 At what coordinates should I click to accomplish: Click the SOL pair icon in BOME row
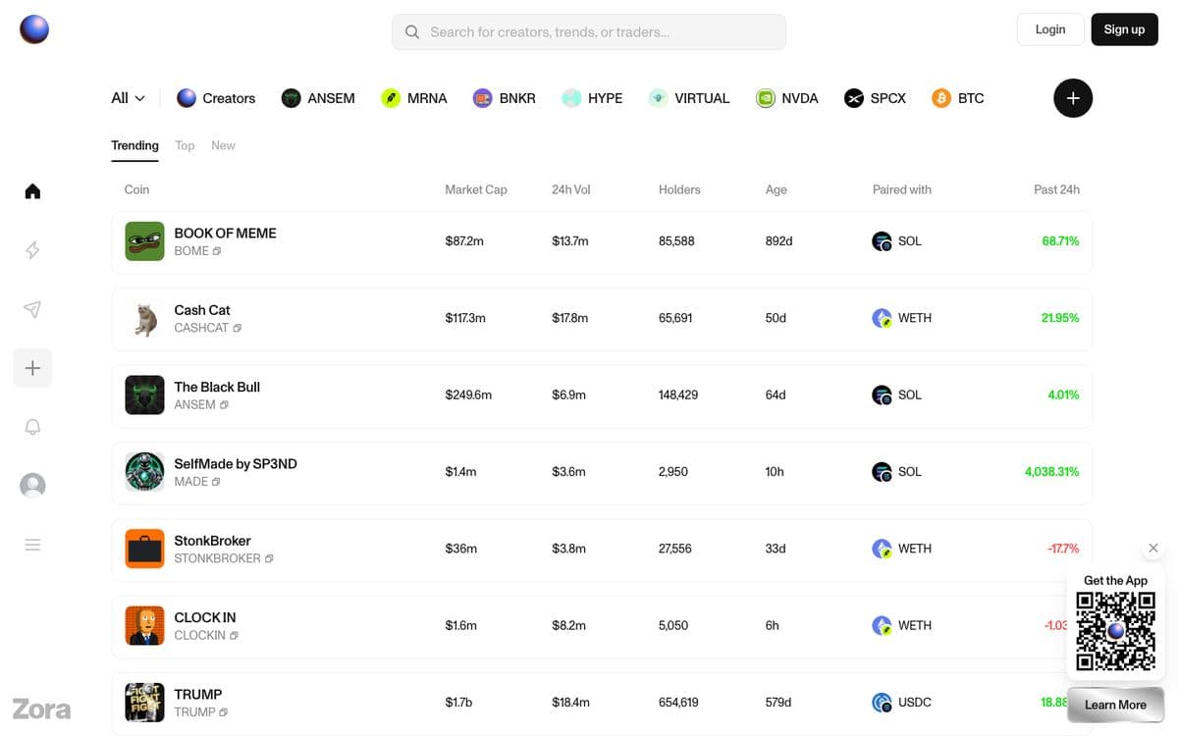tap(882, 241)
